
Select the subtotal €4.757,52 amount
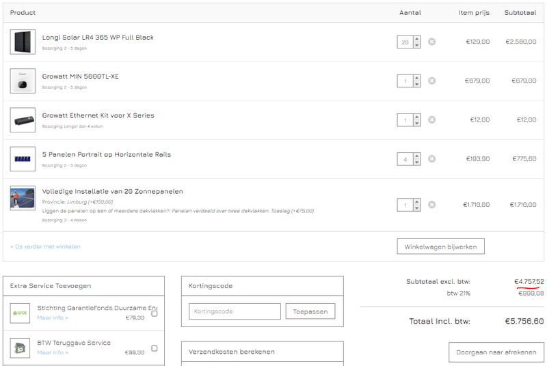point(529,281)
